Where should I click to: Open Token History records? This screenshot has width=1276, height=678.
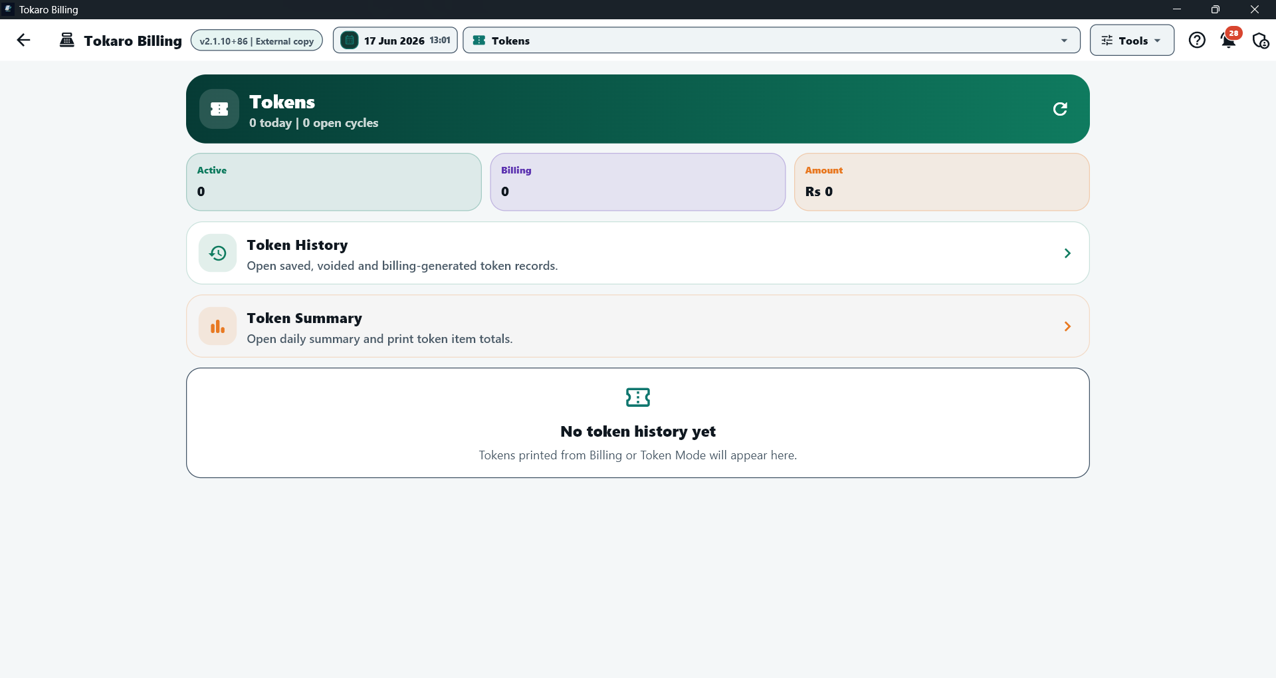pyautogui.click(x=638, y=253)
